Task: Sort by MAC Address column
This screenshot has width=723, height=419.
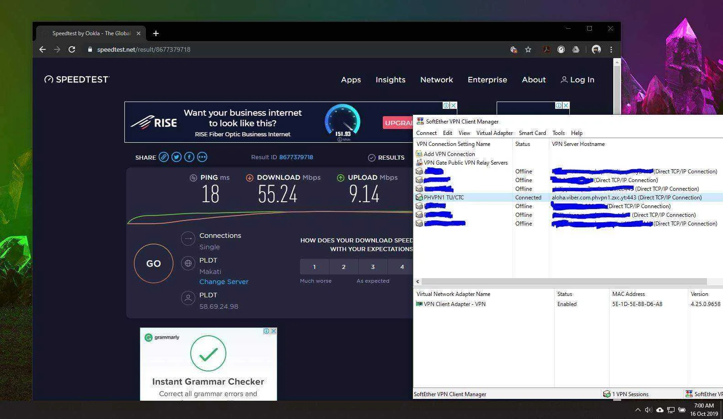Action: [648, 294]
